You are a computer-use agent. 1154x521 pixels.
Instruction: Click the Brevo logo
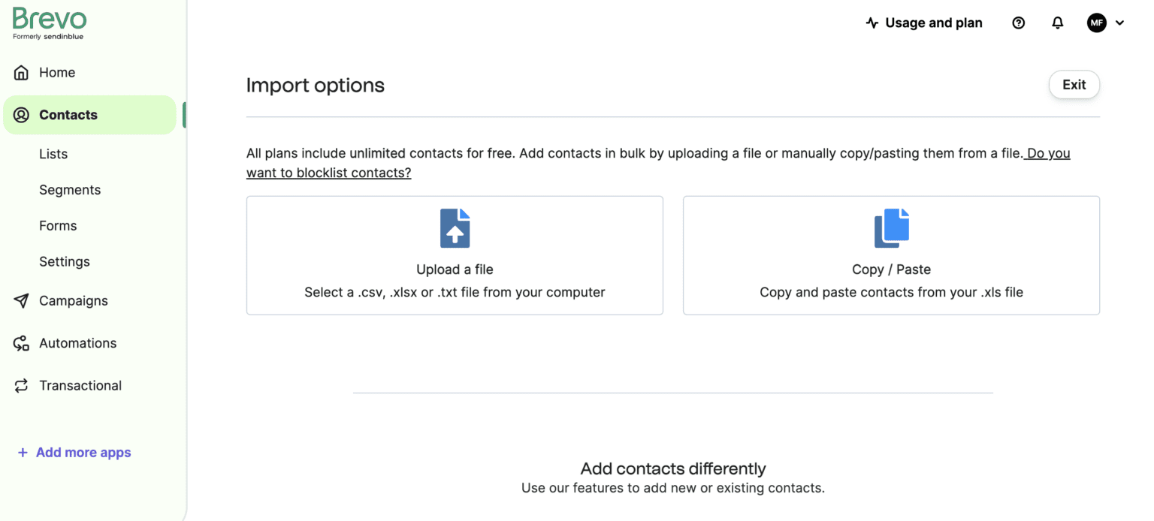[x=48, y=19]
